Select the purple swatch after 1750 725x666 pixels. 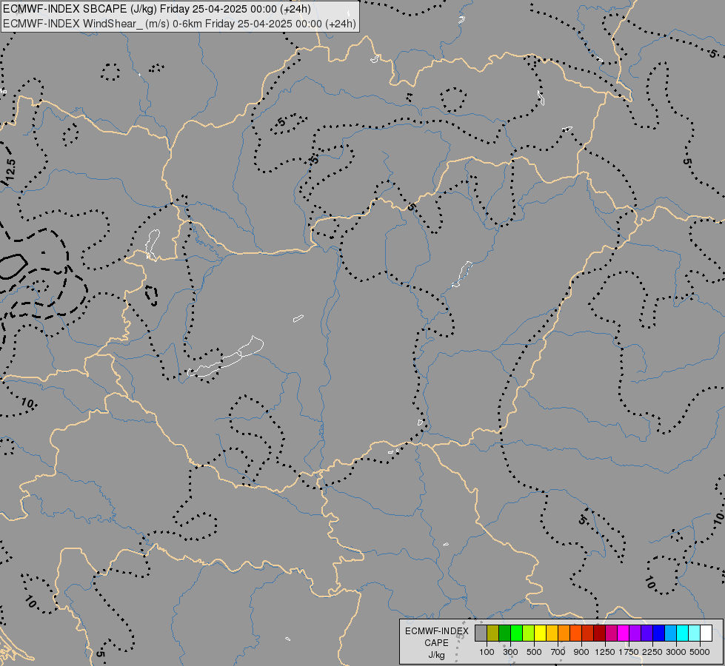635,633
